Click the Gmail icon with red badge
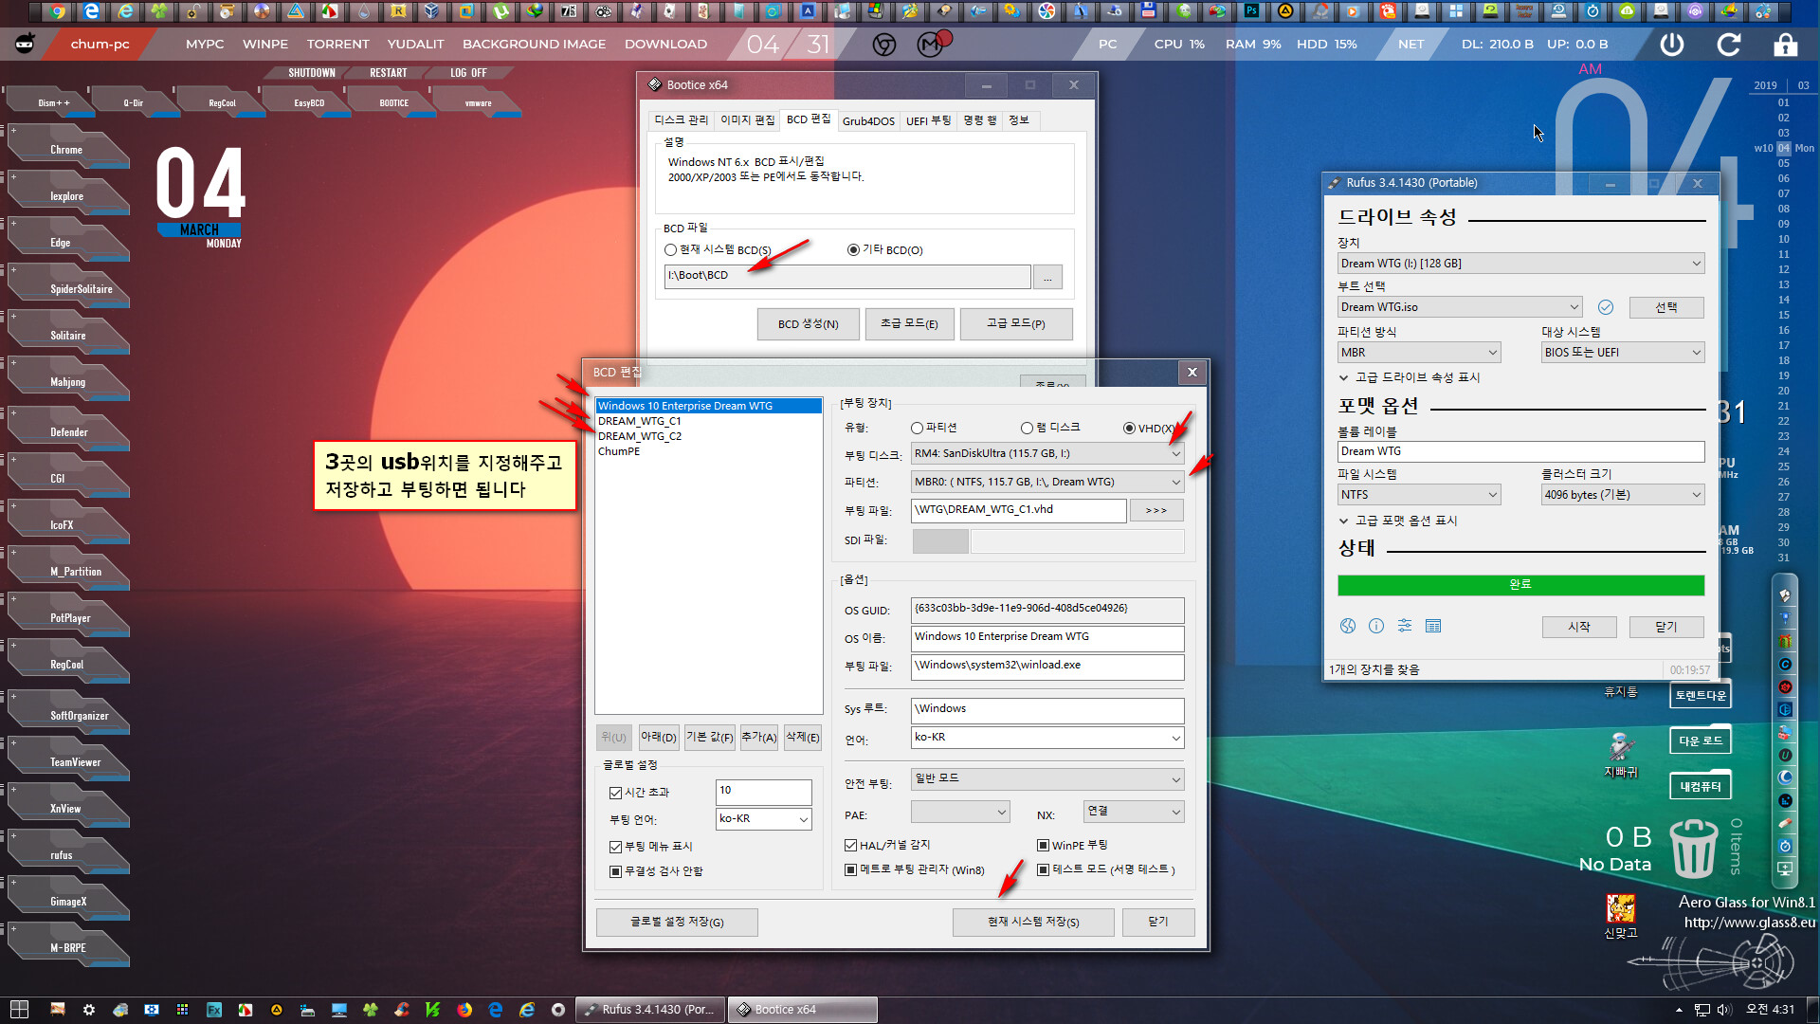Viewport: 1820px width, 1024px height. [x=933, y=44]
